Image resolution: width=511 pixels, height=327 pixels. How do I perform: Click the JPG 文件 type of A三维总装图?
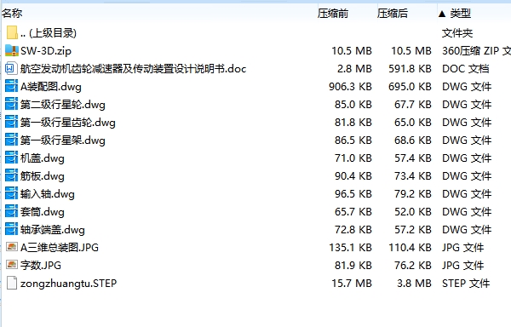click(x=462, y=248)
